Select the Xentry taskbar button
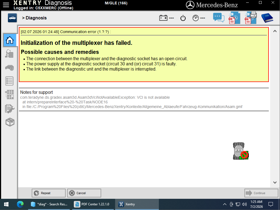 137,204
